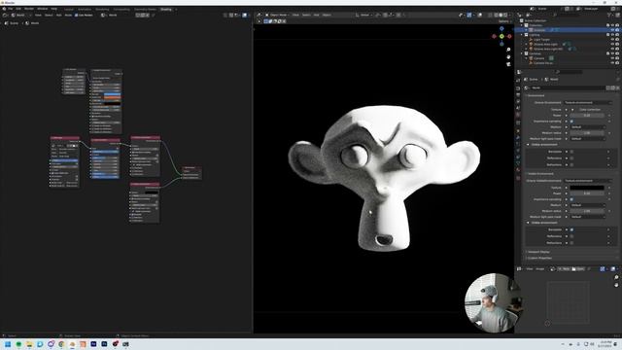Toggle camera view icon in viewport
Image resolution: width=622 pixels, height=350 pixels.
tap(508, 64)
